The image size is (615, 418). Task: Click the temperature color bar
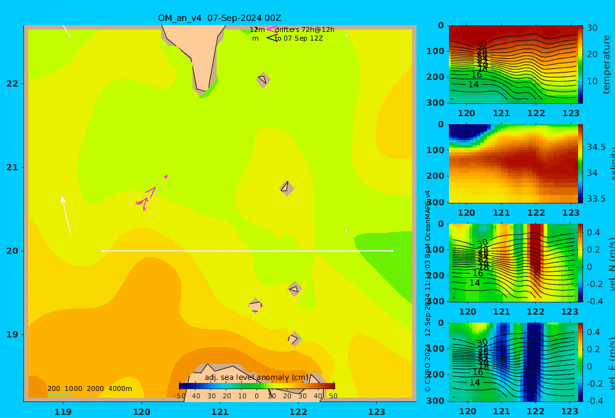point(581,65)
